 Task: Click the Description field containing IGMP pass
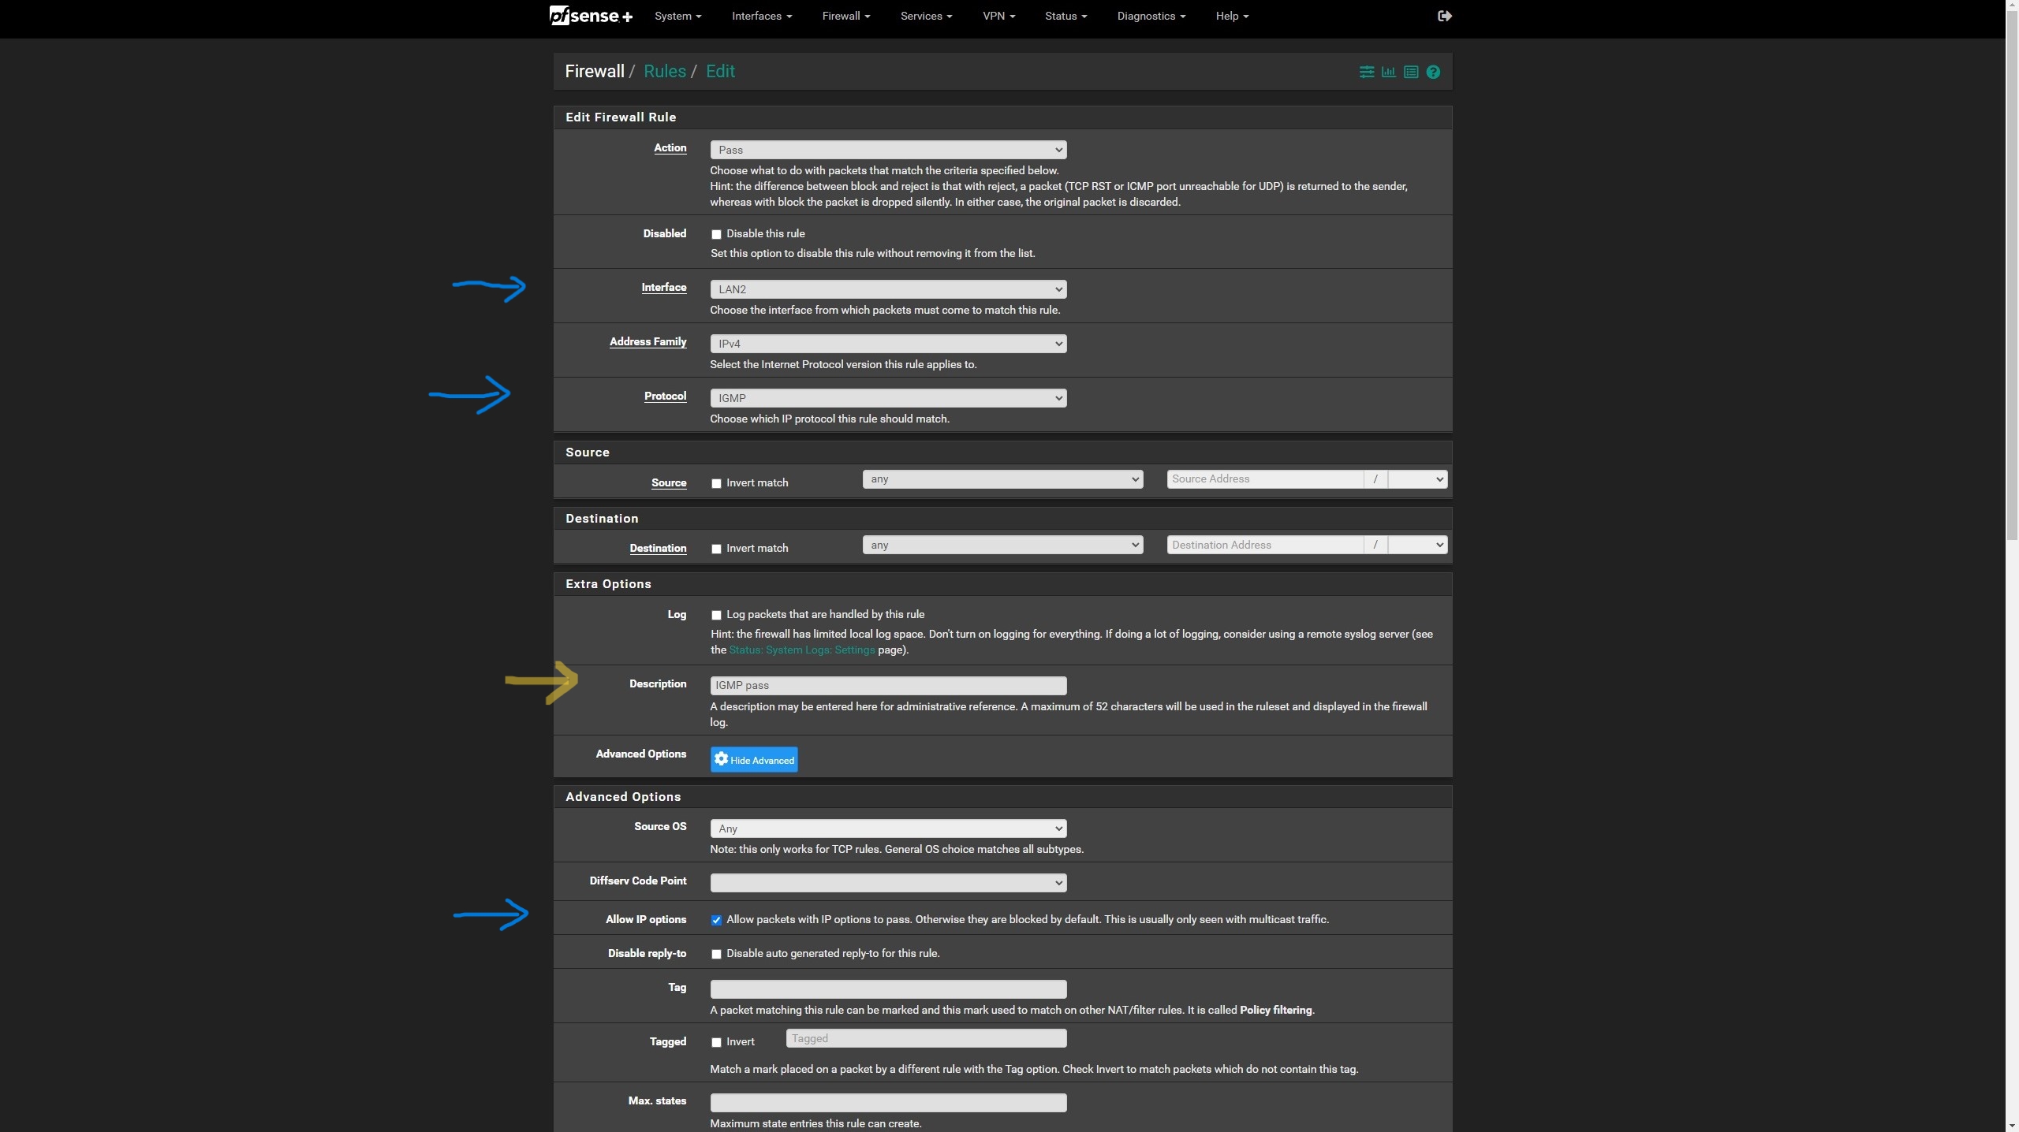[888, 685]
